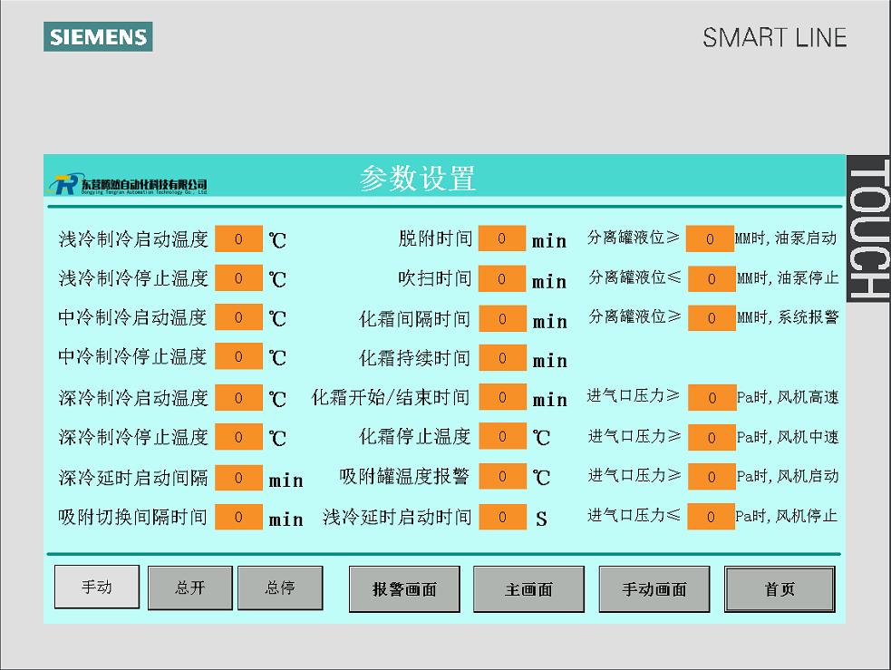Set the 油泵启动 liquid level threshold field
The height and width of the screenshot is (670, 891).
click(711, 239)
